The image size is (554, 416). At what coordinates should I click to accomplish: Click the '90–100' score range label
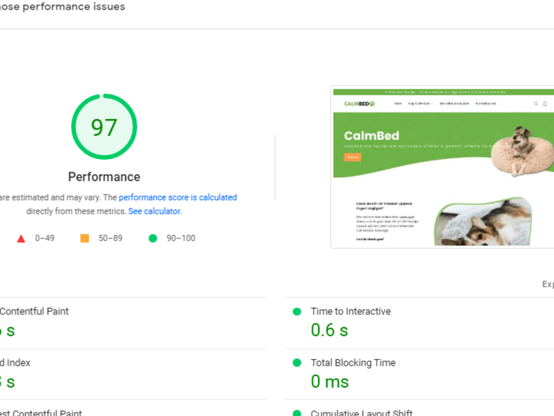[x=181, y=239]
